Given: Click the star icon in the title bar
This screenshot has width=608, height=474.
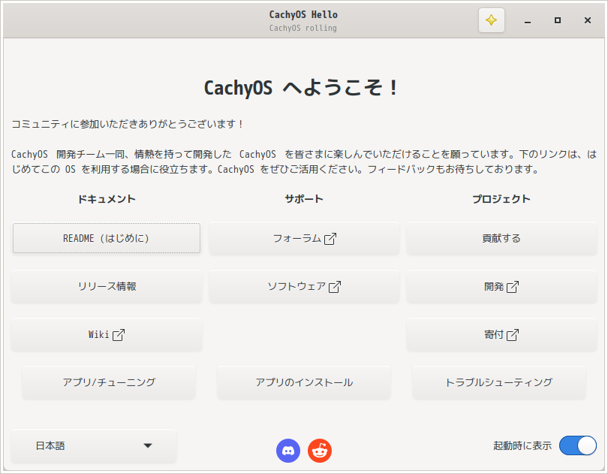Looking at the screenshot, I should [x=492, y=20].
